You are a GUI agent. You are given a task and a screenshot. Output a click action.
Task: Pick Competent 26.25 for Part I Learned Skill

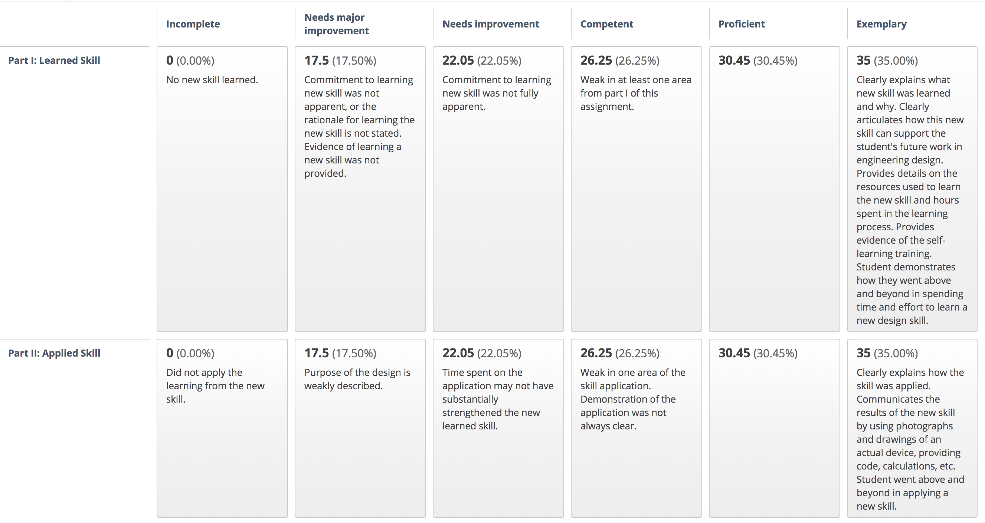pyautogui.click(x=636, y=189)
